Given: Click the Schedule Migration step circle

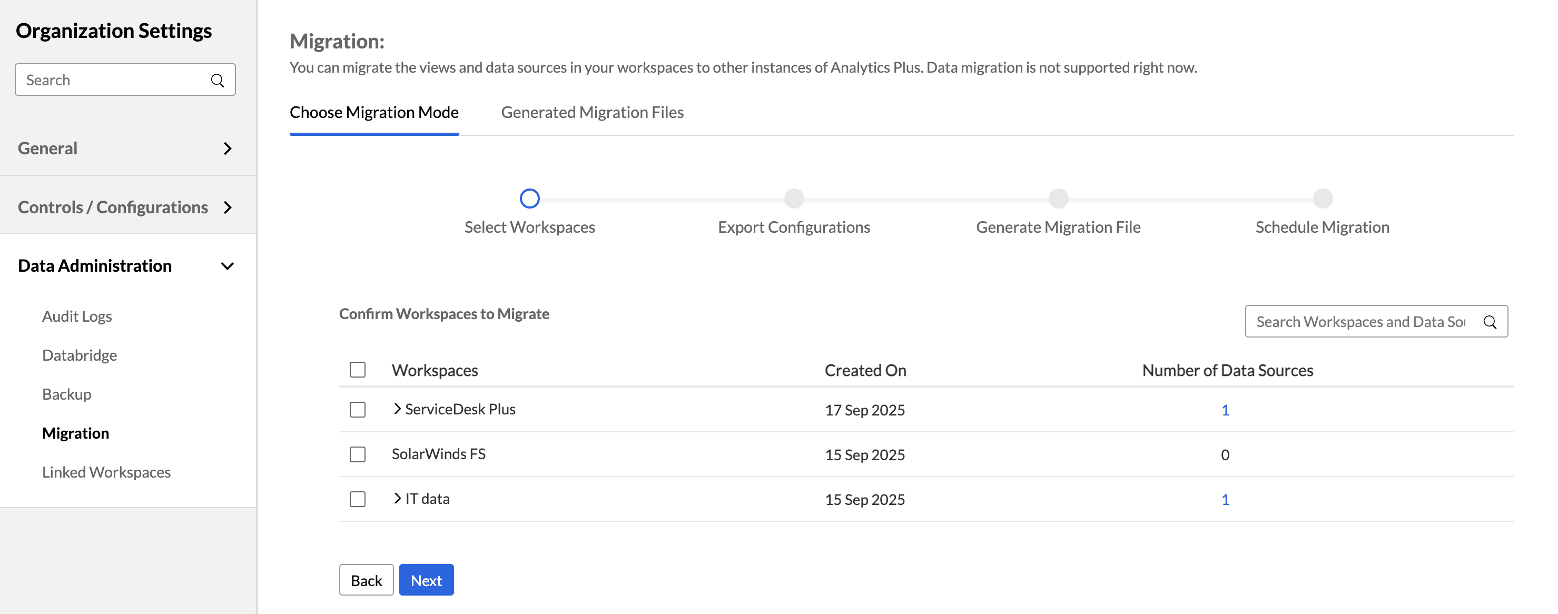Looking at the screenshot, I should tap(1322, 199).
